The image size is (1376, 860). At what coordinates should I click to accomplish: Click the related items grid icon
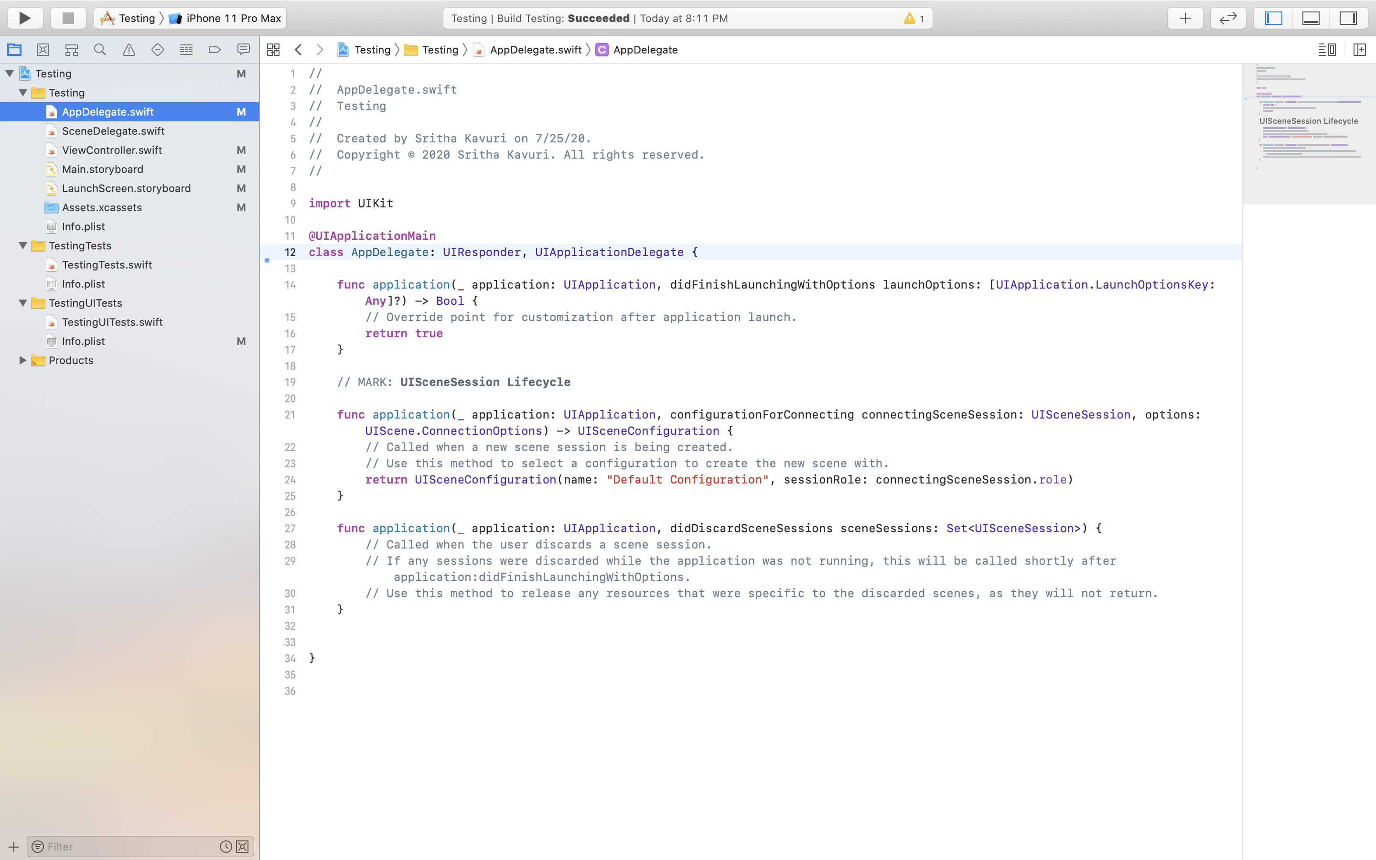point(273,50)
